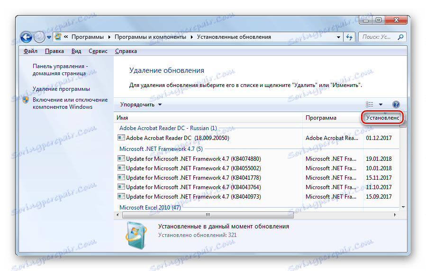Click the icon beside KB4055002 update

pos(121,168)
